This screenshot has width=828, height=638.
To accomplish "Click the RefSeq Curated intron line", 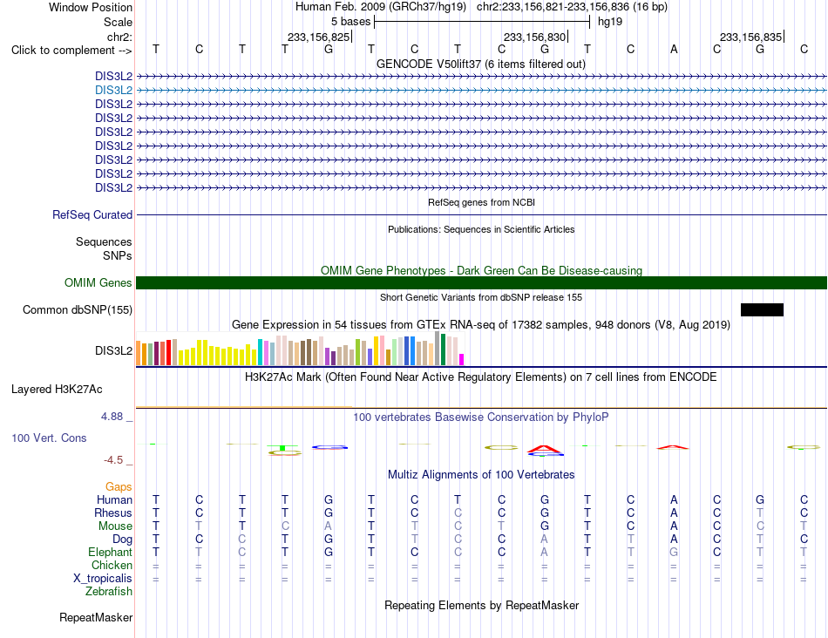I will click(482, 215).
